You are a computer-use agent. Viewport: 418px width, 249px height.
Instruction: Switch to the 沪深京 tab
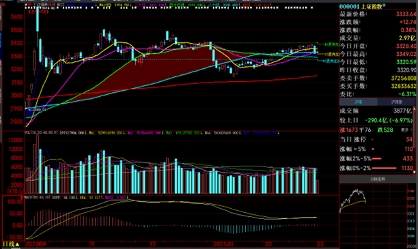point(396,102)
